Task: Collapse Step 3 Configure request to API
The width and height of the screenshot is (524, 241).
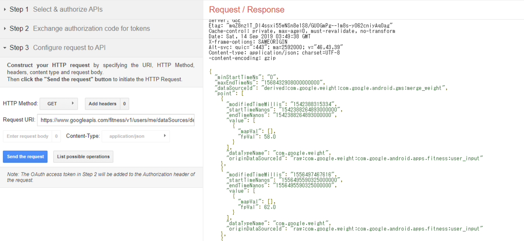Action: point(57,48)
